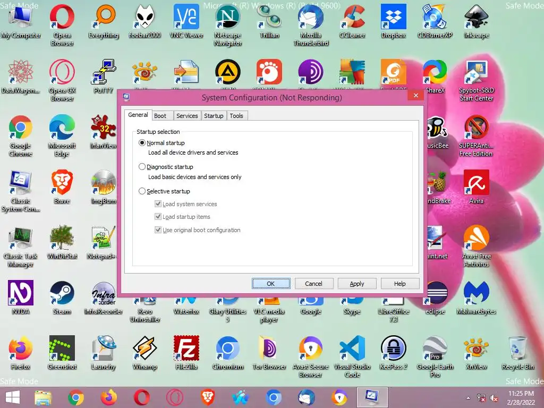This screenshot has height=408, width=544.
Task: Launch Mozilla Thunderbird desktop icon
Action: click(310, 25)
